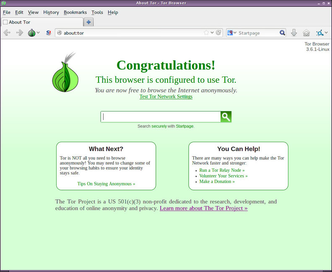Open the Tools menu
Image resolution: width=332 pixels, height=272 pixels.
pos(97,12)
